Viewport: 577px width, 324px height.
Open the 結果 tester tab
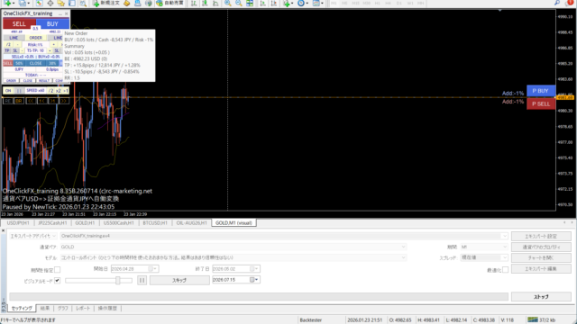(x=44, y=308)
